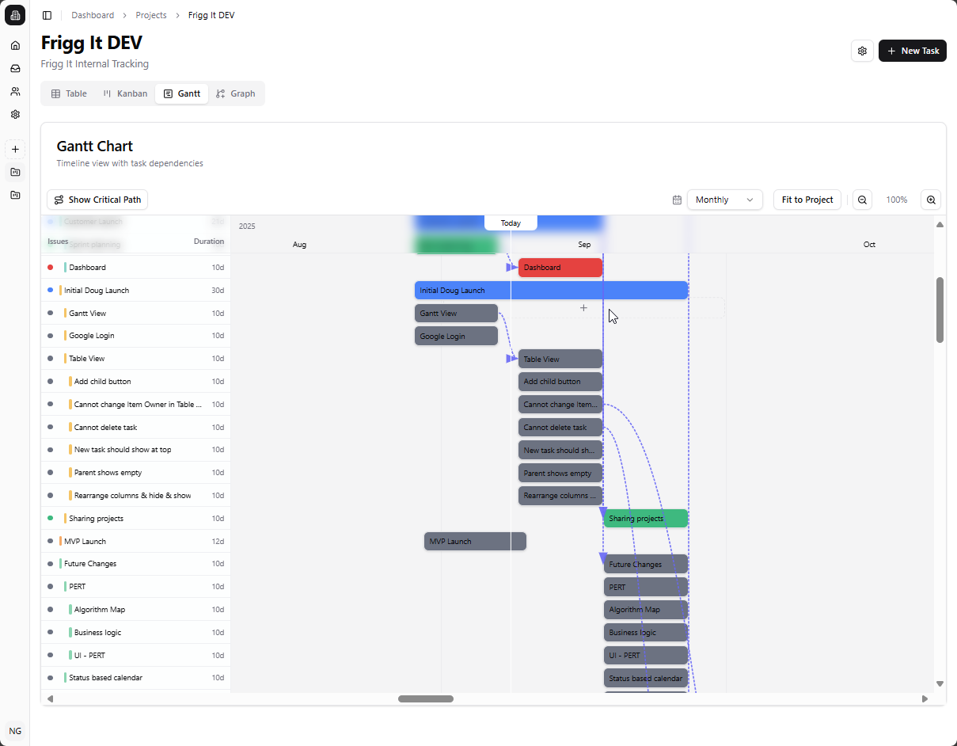Click the scroll down arrow
Screen dimensions: 957x746
click(940, 683)
